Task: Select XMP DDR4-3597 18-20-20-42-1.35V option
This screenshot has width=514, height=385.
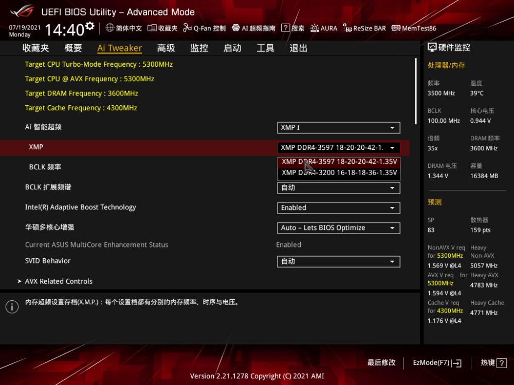Action: [x=339, y=162]
